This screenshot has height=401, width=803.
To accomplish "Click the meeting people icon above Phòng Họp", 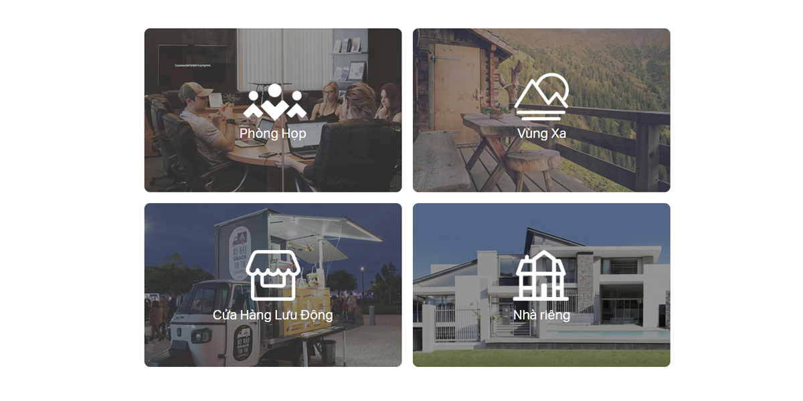I will click(x=274, y=102).
